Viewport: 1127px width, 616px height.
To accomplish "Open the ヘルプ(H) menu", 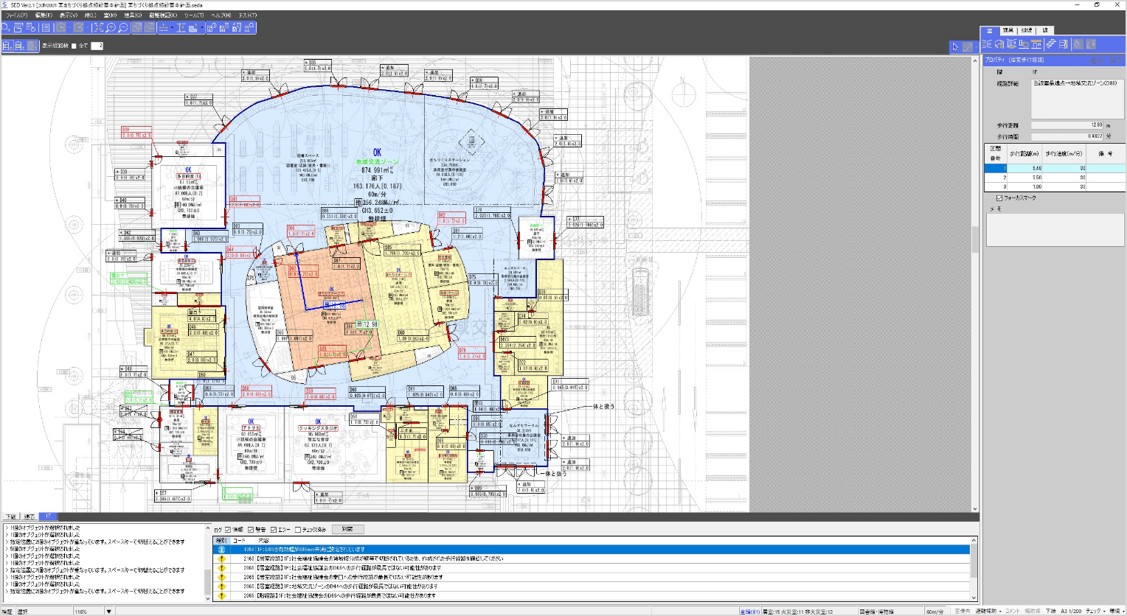I will [221, 15].
